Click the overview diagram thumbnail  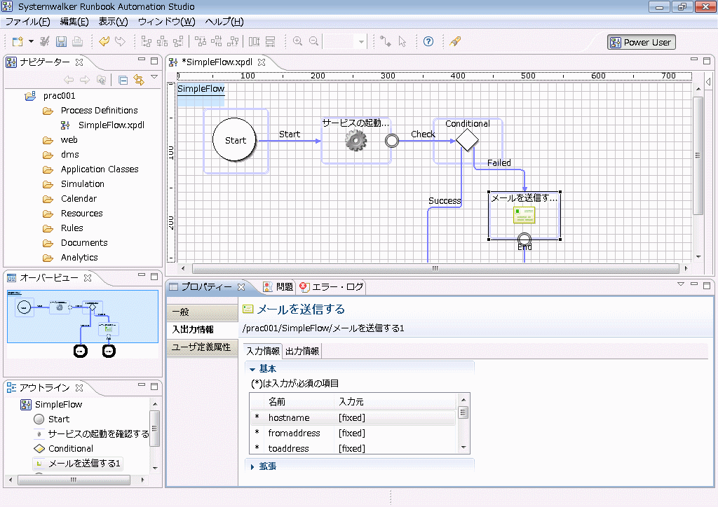tap(83, 317)
